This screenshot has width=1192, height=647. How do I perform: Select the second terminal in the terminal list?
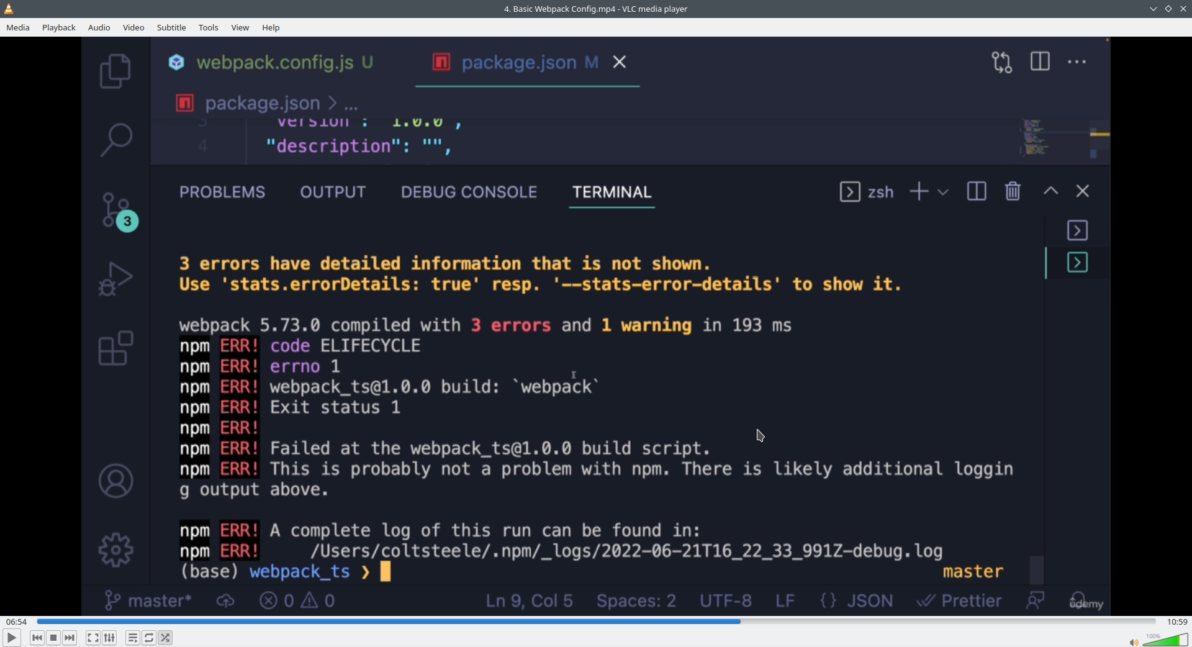1078,263
